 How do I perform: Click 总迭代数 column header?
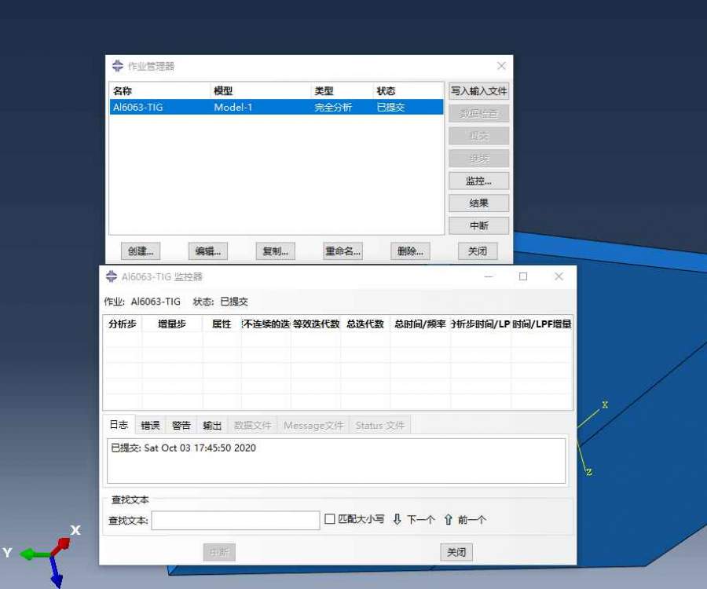click(365, 324)
